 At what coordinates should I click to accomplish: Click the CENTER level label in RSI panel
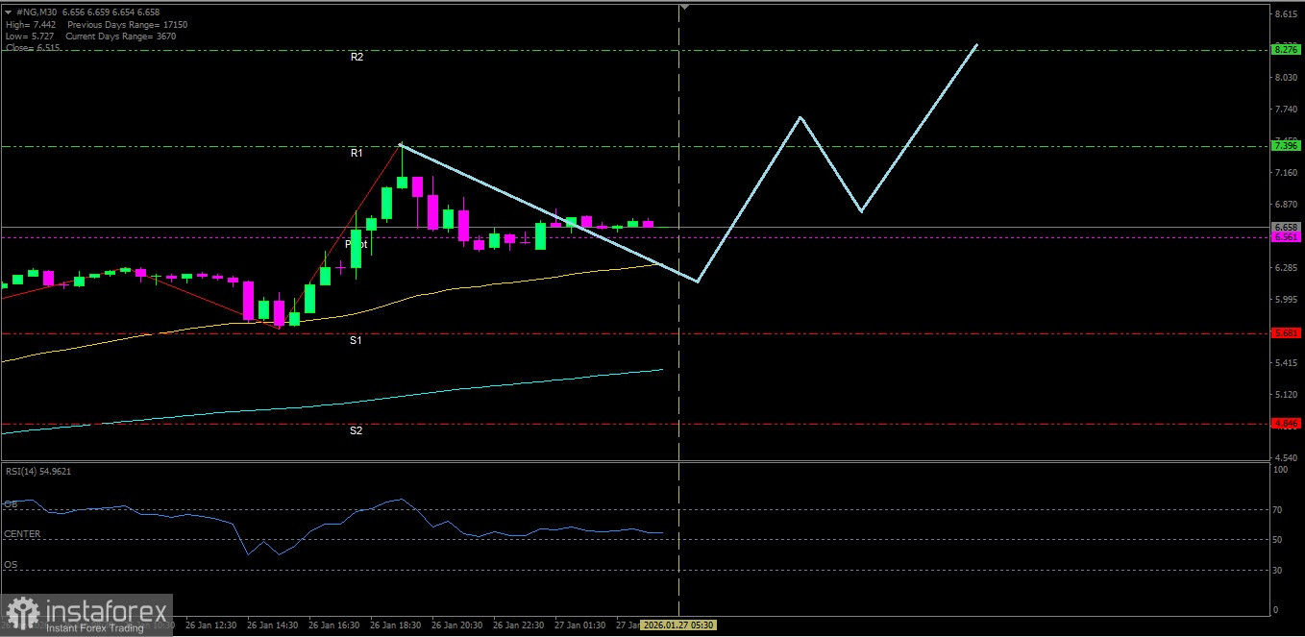pos(22,534)
